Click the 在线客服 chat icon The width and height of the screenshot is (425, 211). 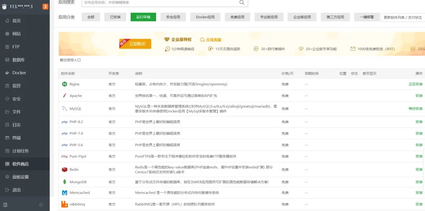[x=202, y=40]
